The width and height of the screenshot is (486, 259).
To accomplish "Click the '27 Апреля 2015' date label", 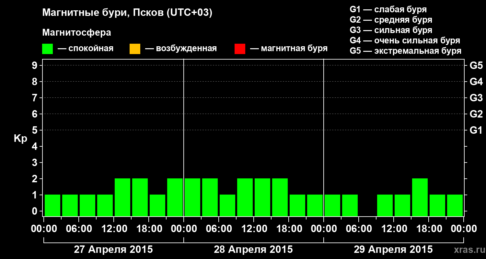I will [113, 250].
